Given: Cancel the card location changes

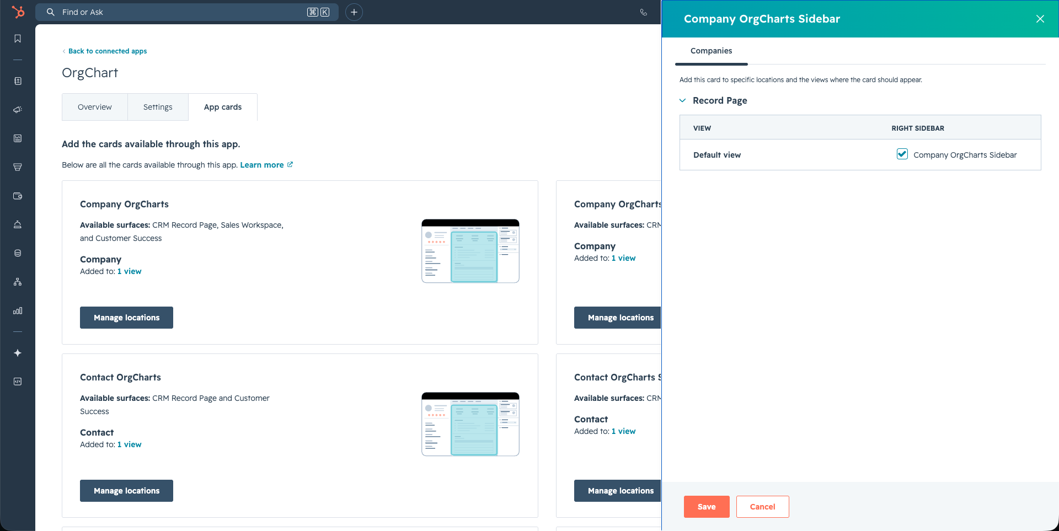Looking at the screenshot, I should [763, 507].
